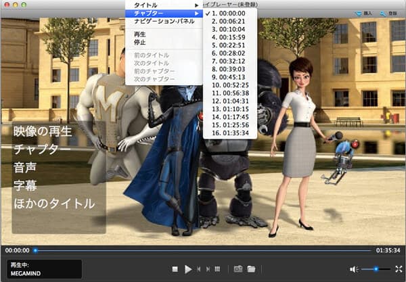
Task: Open the snapshot folder icon
Action: [x=251, y=269]
